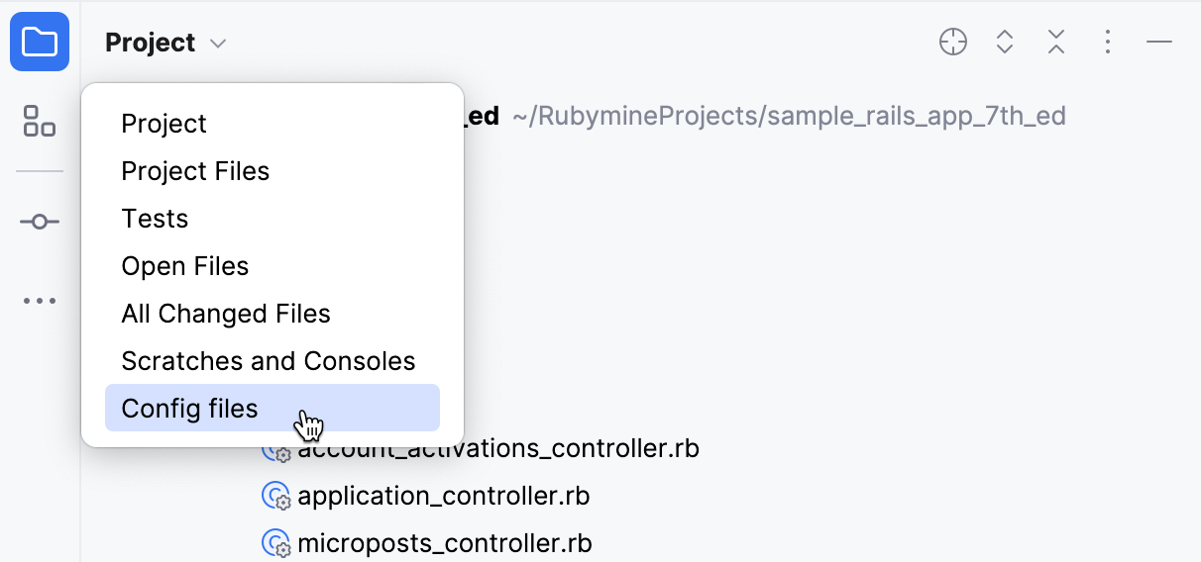Open application_controller.rb in the tree

tap(443, 496)
